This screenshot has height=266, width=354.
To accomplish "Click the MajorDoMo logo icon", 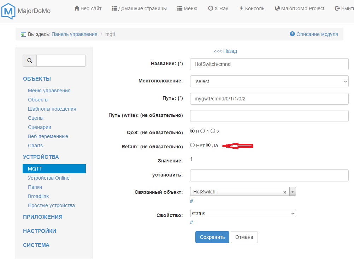I will pos(8,11).
